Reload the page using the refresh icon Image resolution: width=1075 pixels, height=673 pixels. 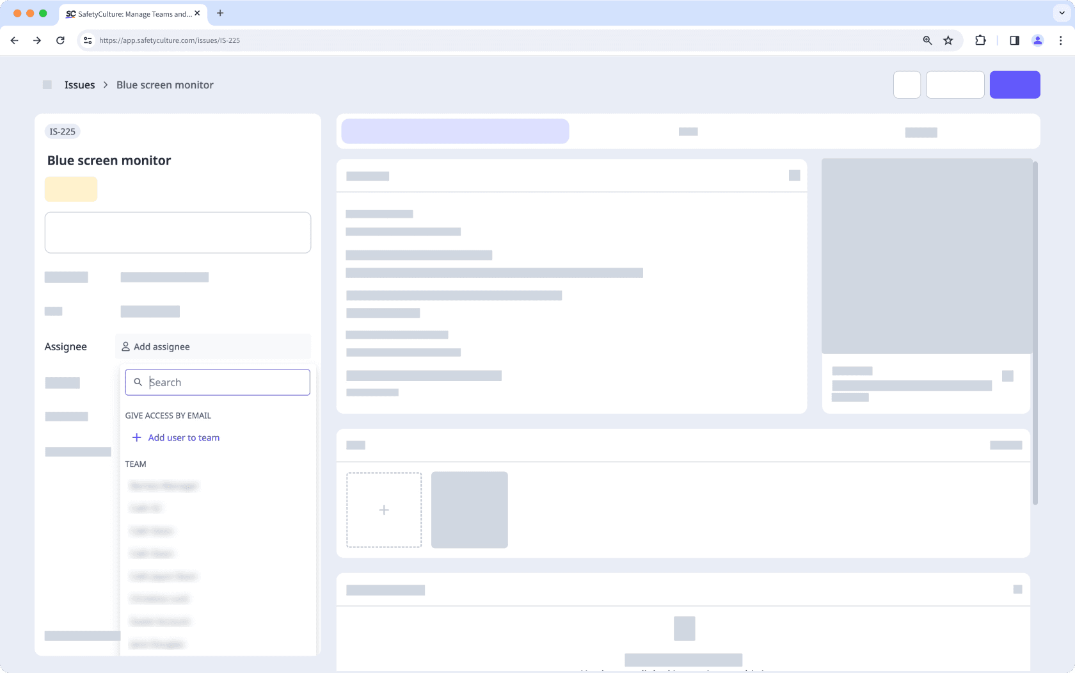(60, 40)
